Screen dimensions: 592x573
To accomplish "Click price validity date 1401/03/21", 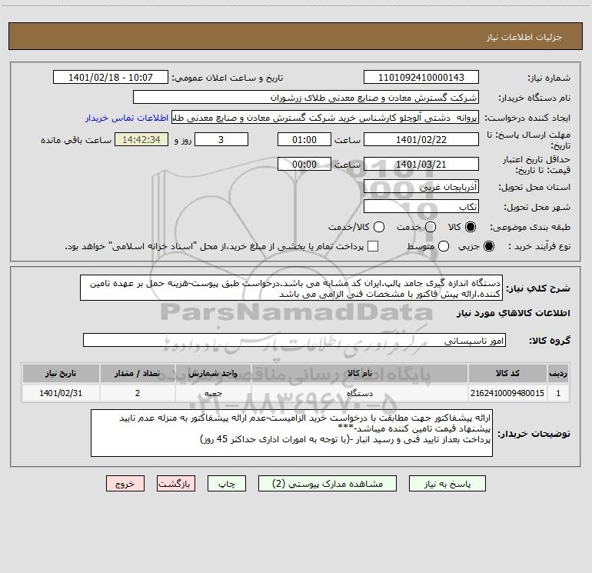I will click(x=421, y=164).
